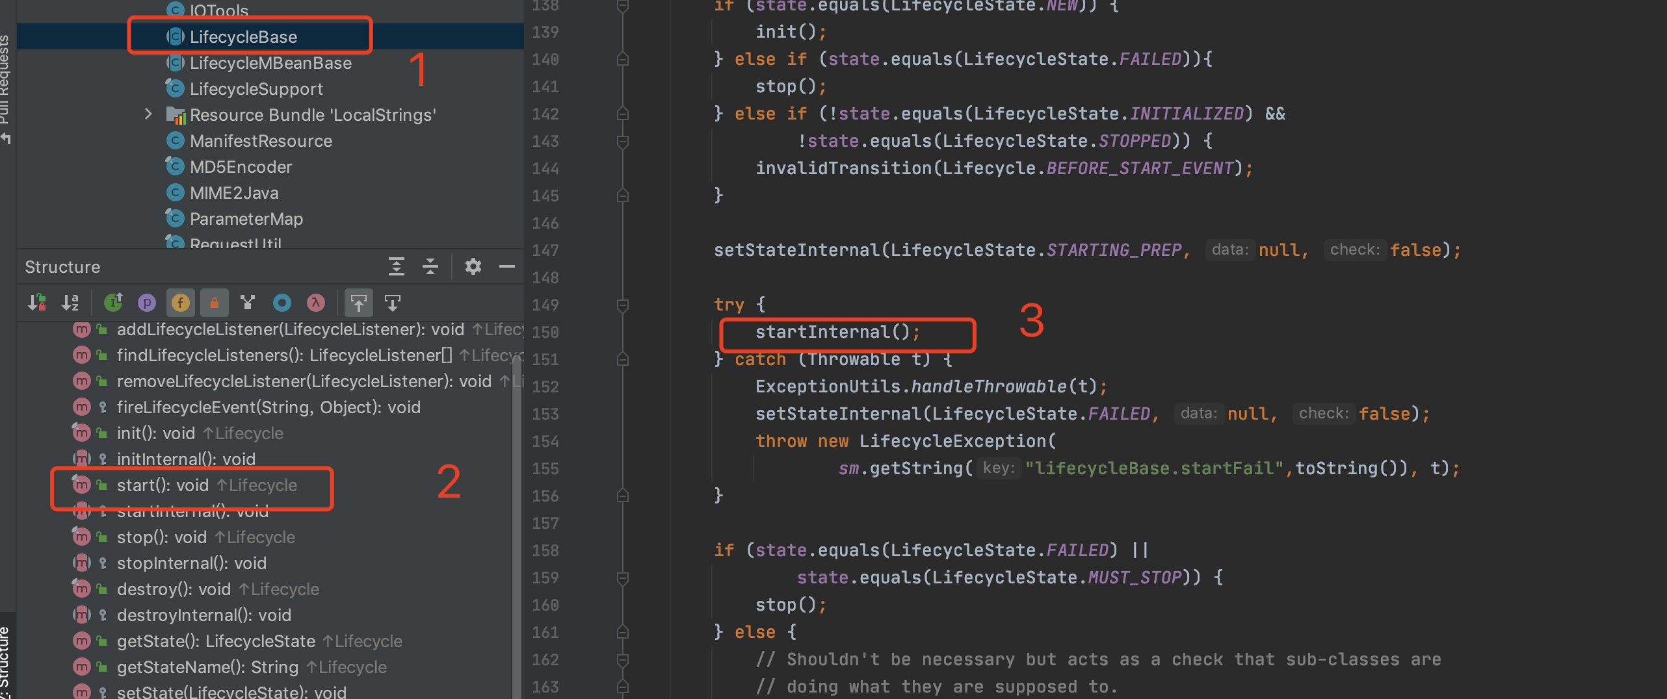Click abstract method icon beside initInternal

(81, 459)
